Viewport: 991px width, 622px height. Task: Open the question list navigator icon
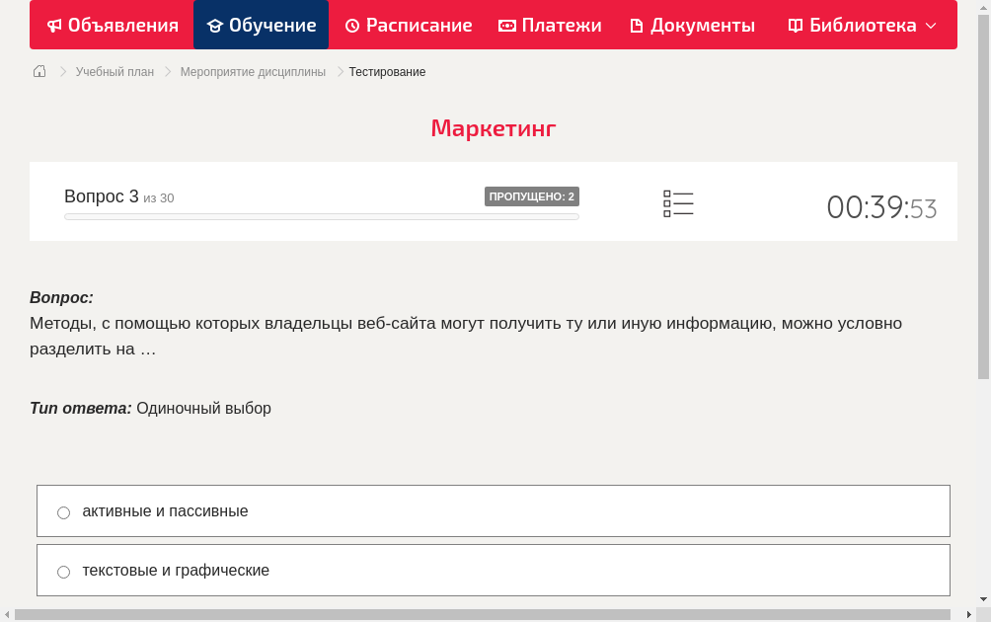pyautogui.click(x=678, y=203)
